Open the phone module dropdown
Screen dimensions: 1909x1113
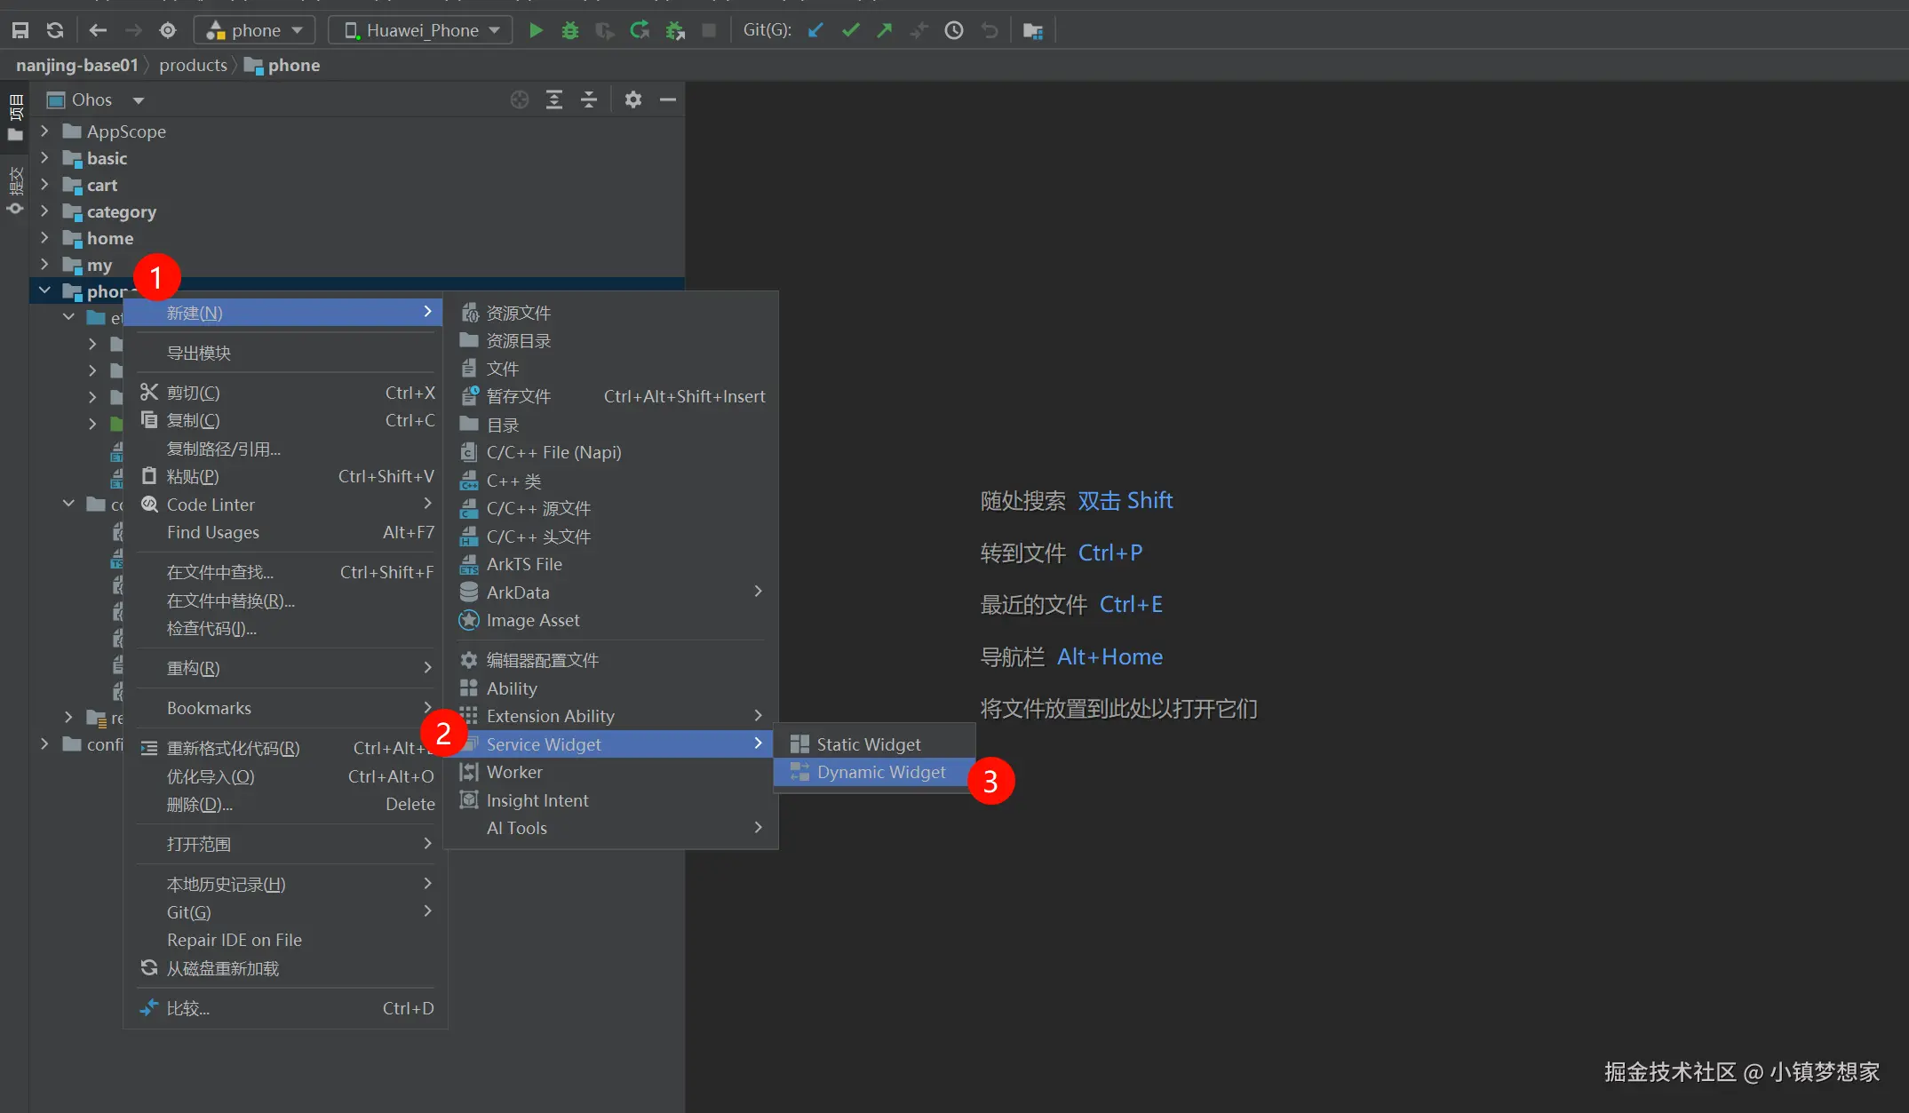coord(255,30)
